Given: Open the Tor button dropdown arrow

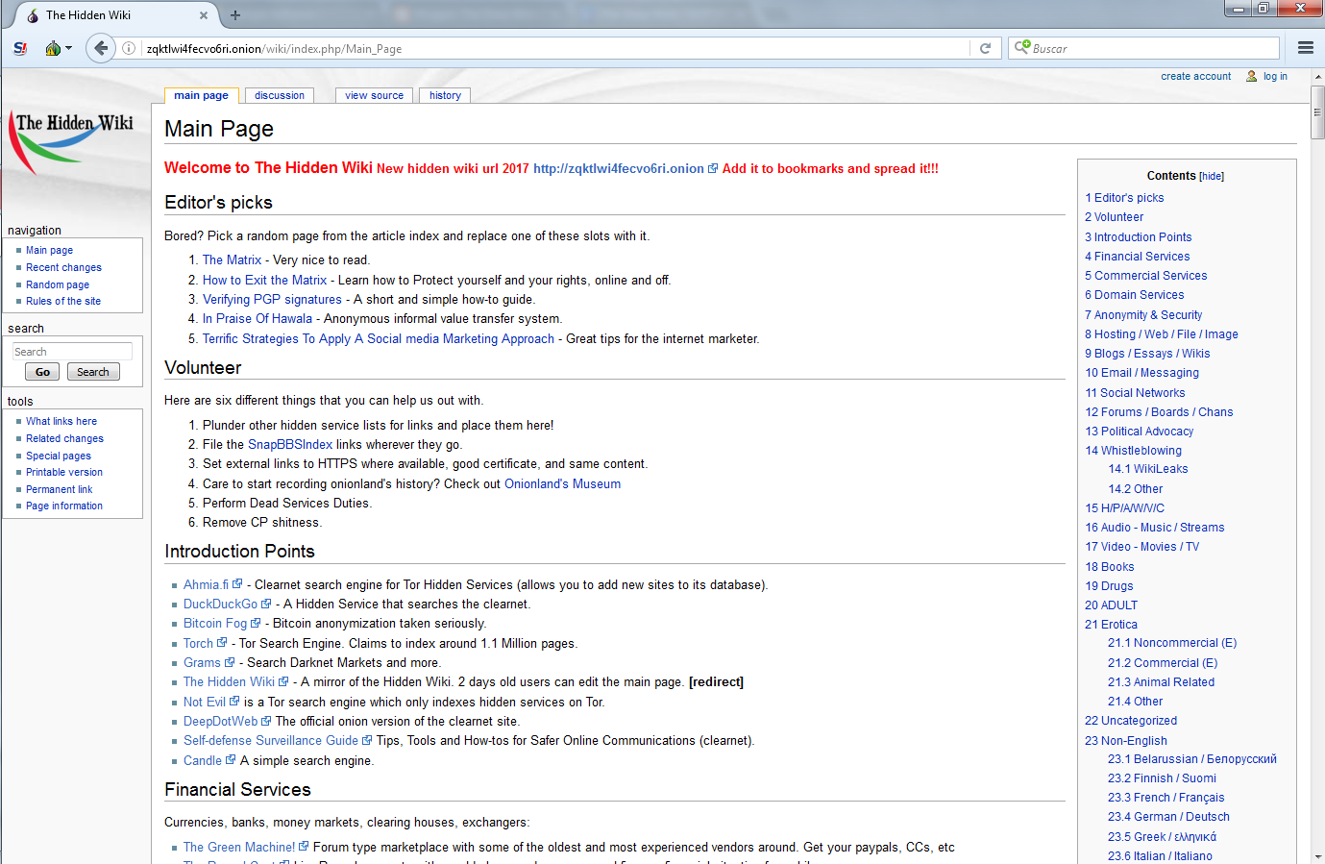Looking at the screenshot, I should tap(69, 48).
